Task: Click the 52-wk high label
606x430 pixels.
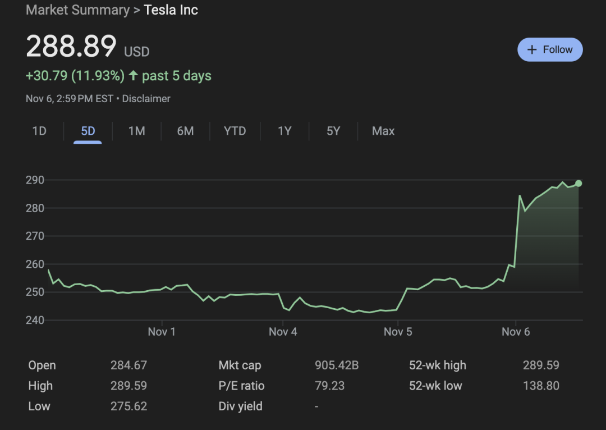Action: 438,365
